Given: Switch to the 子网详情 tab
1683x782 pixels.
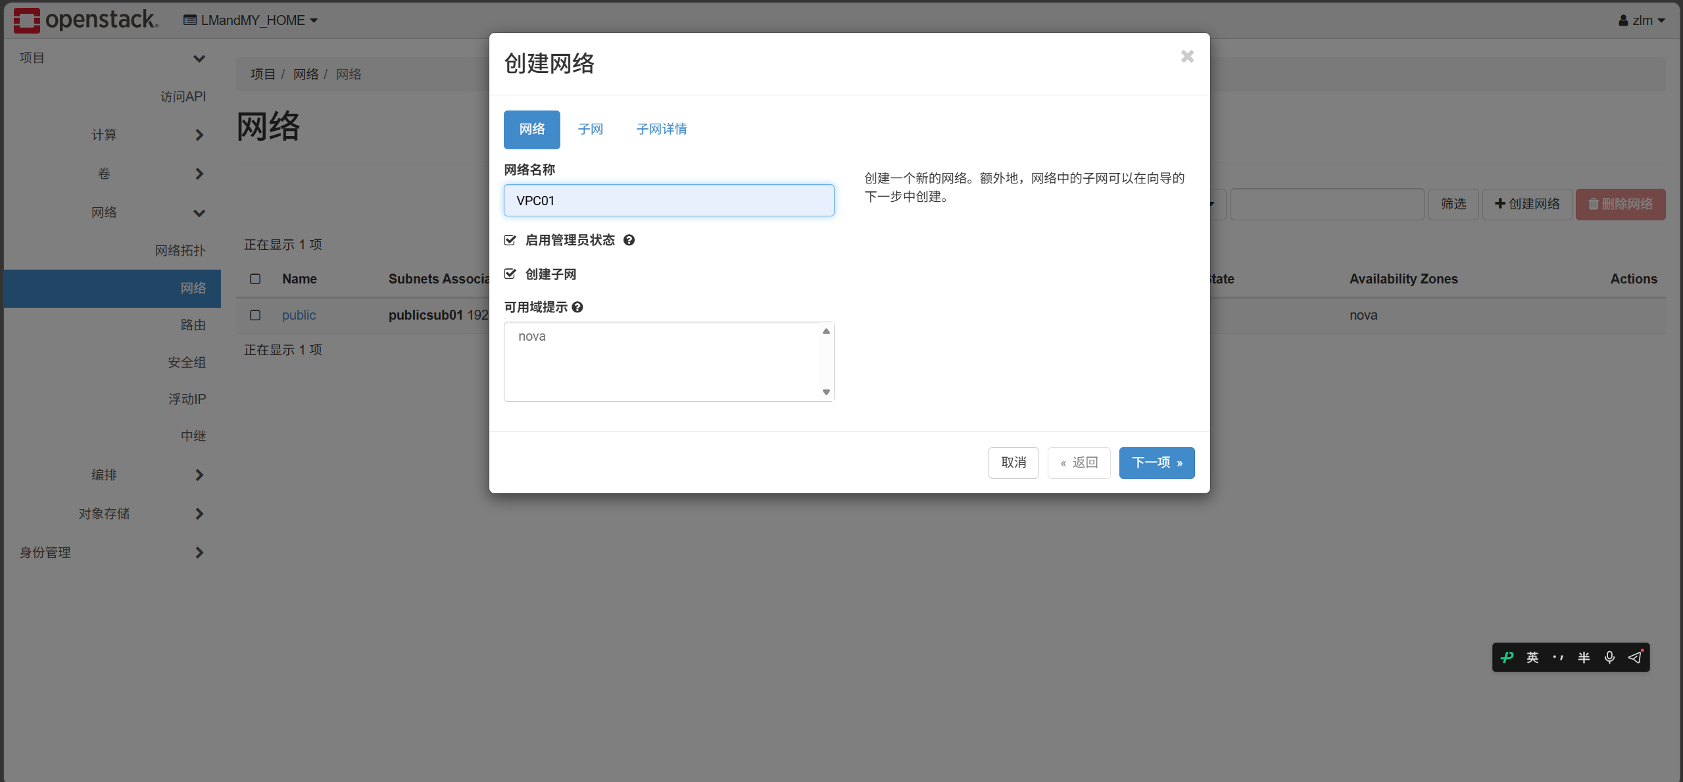Looking at the screenshot, I should pyautogui.click(x=662, y=130).
